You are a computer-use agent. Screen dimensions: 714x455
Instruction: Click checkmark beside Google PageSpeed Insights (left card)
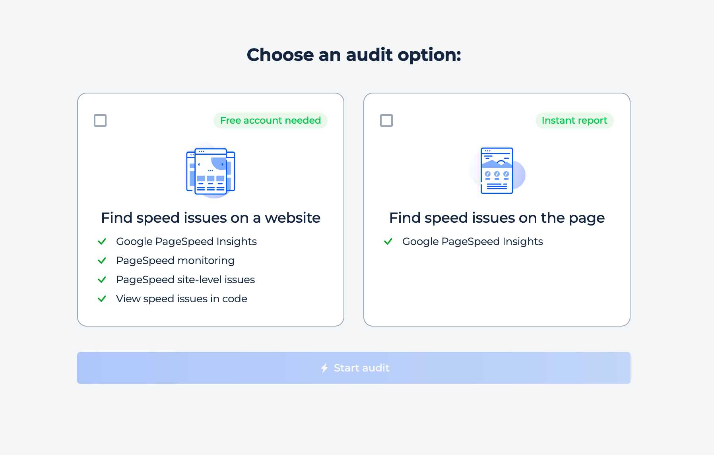point(102,241)
